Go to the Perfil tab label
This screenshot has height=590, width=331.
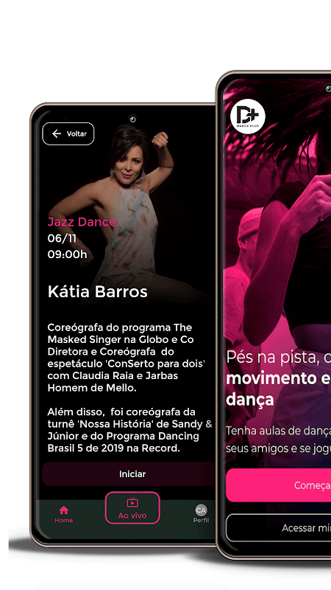[x=201, y=521]
